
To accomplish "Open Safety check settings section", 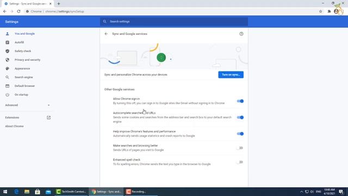I will [x=23, y=51].
